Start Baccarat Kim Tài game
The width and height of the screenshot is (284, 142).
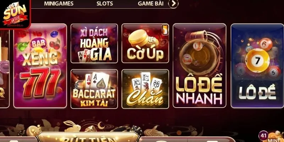click(94, 89)
